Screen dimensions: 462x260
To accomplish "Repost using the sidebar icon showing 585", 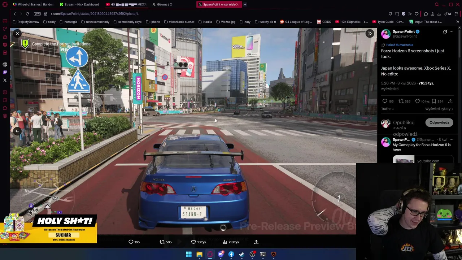I will tap(401, 101).
